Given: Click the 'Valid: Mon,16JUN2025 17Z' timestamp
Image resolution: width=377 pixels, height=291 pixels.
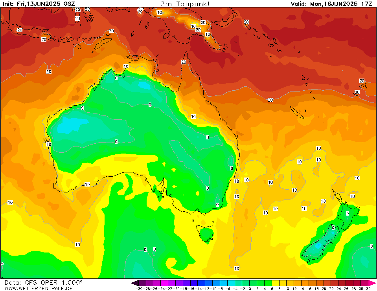Looking at the screenshot, I should coord(331,4).
